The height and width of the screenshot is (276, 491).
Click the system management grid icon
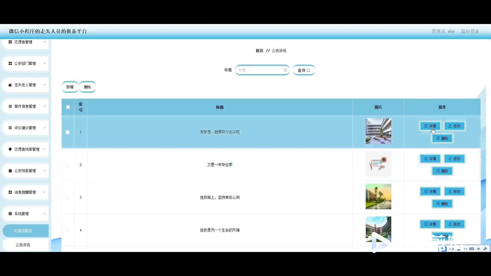[10, 214]
